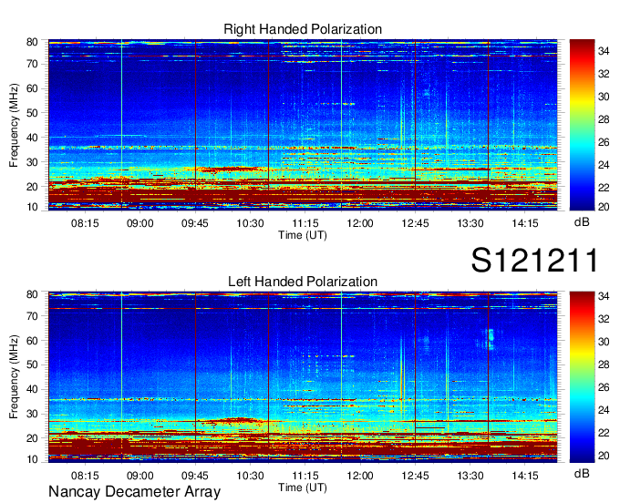
Task: Click 11:15 tick on the bottom time axis
Action: (x=305, y=476)
